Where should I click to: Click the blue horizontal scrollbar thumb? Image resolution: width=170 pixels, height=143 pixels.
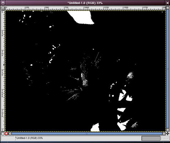(87, 134)
